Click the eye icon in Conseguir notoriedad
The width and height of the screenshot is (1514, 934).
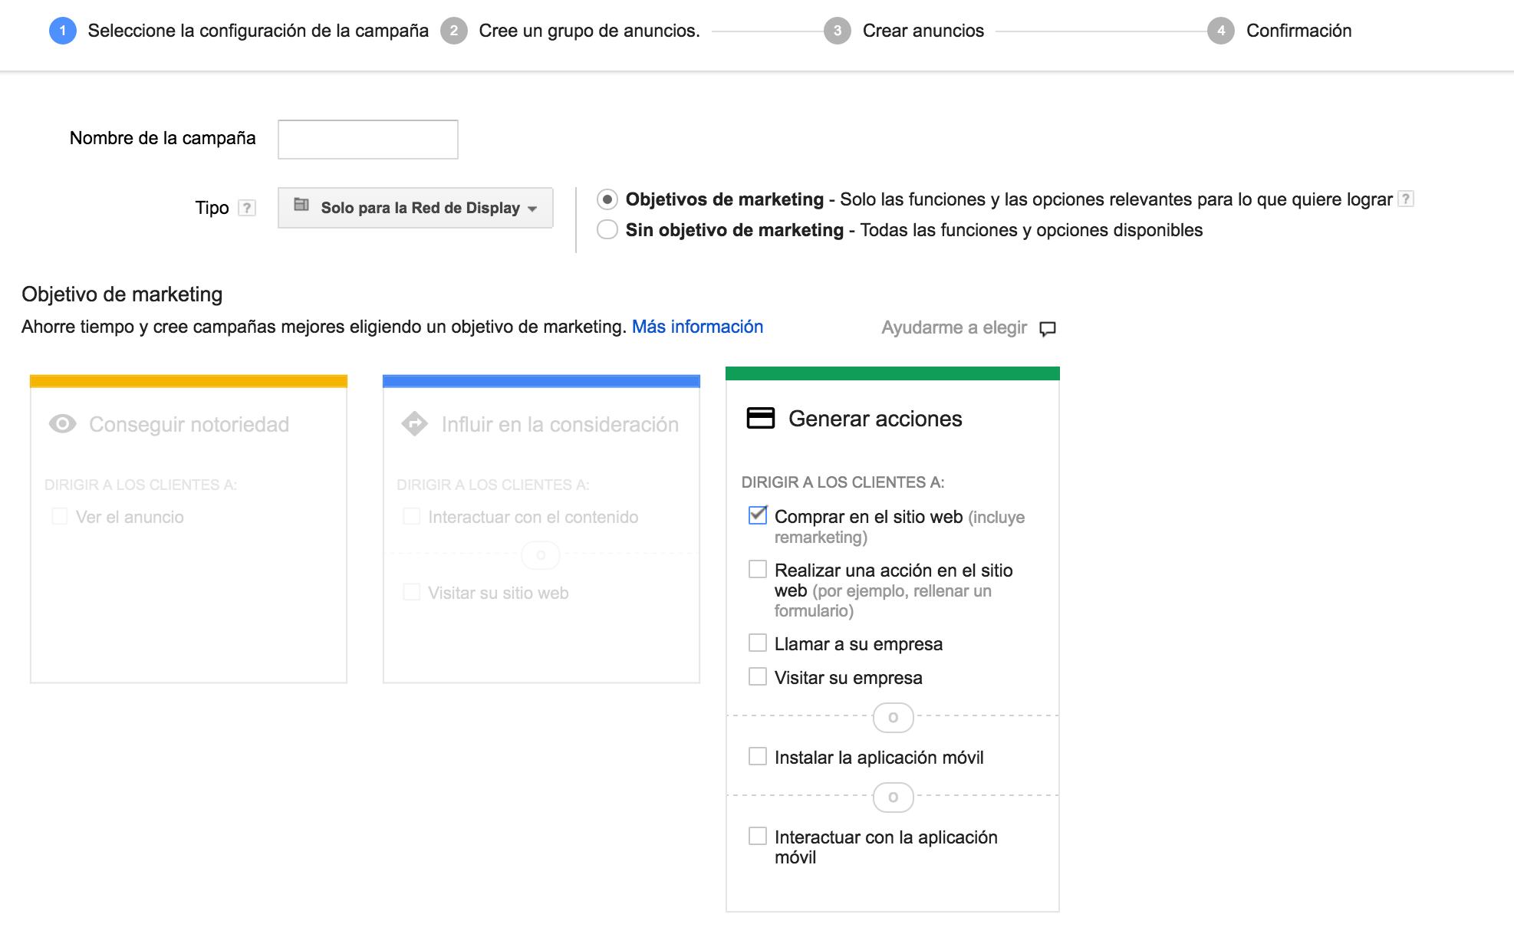pyautogui.click(x=63, y=424)
